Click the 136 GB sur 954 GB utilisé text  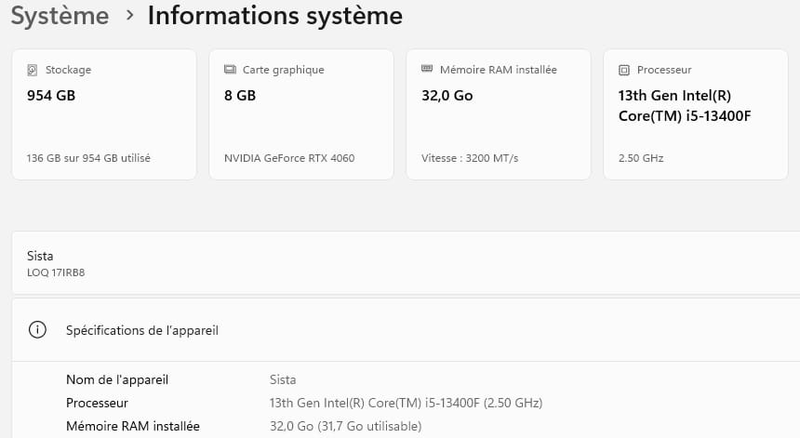pyautogui.click(x=88, y=158)
